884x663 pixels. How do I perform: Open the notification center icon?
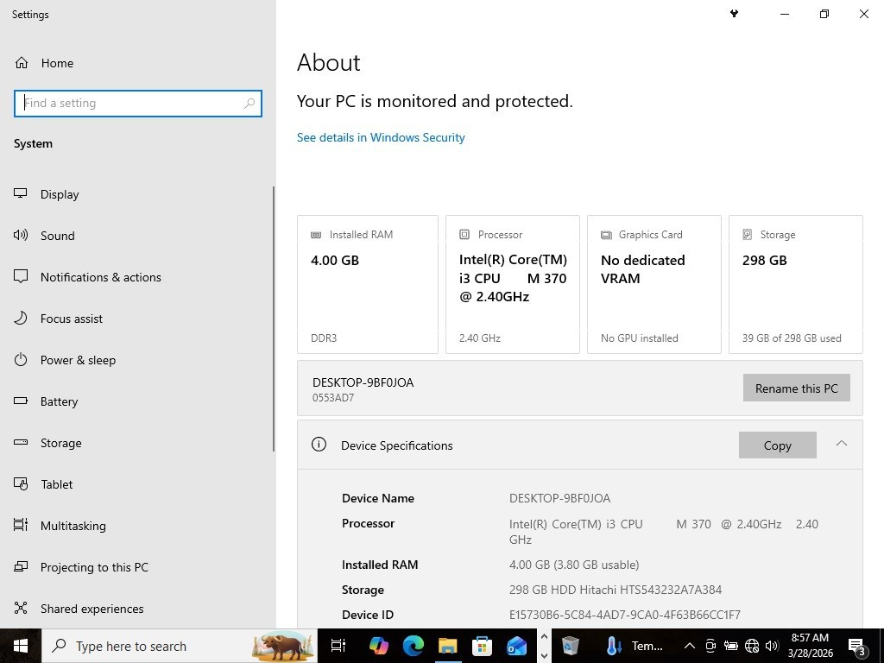pyautogui.click(x=856, y=647)
